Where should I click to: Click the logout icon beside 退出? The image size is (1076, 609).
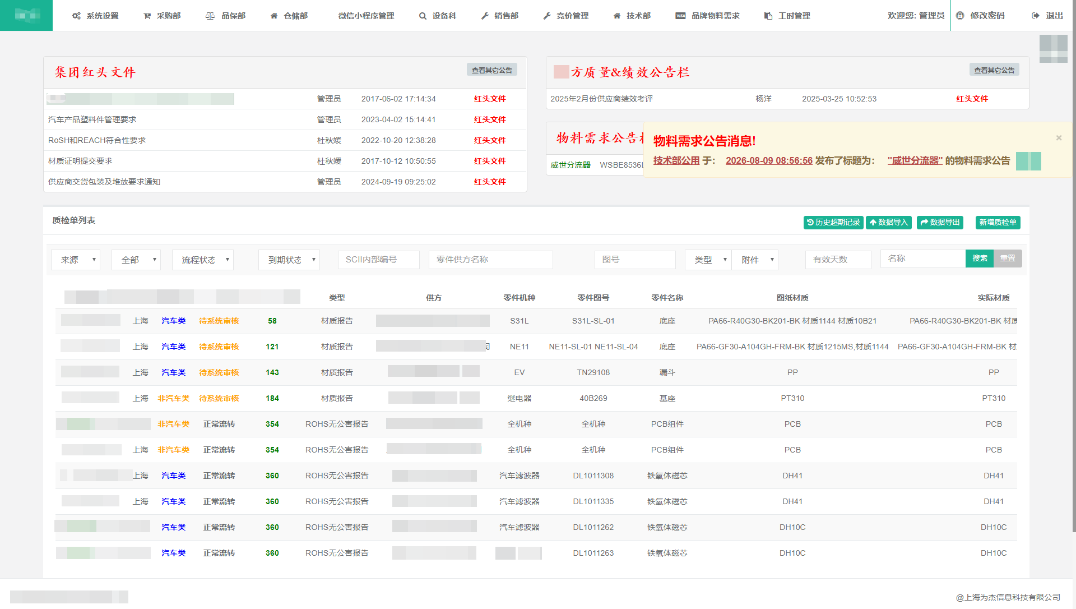(1036, 16)
